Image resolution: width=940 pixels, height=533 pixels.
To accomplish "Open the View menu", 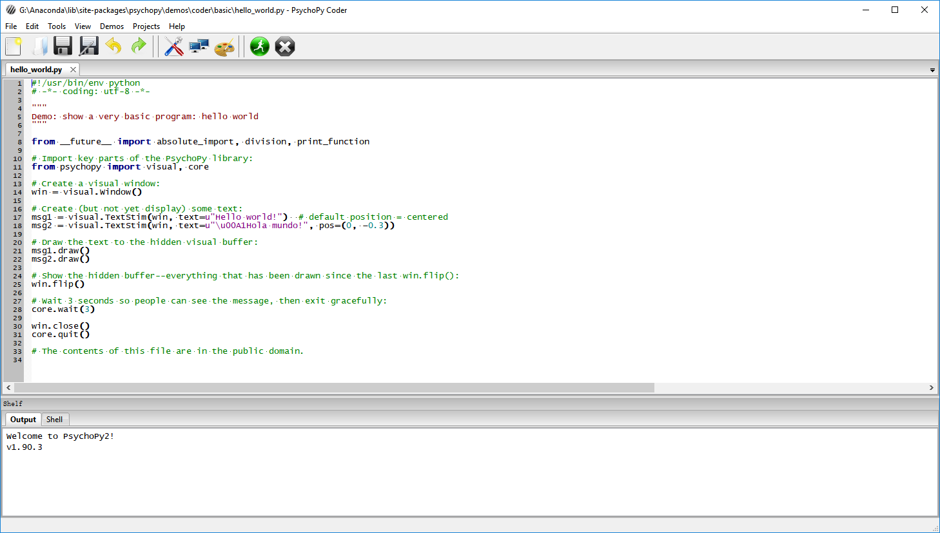I will tap(83, 26).
